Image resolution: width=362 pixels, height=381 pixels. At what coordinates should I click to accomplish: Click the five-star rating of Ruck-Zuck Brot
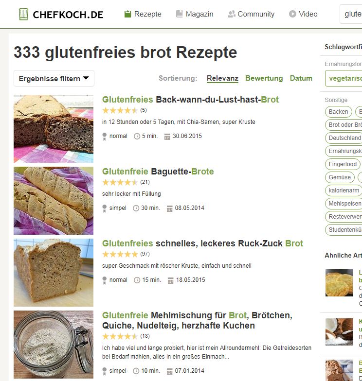(x=120, y=254)
